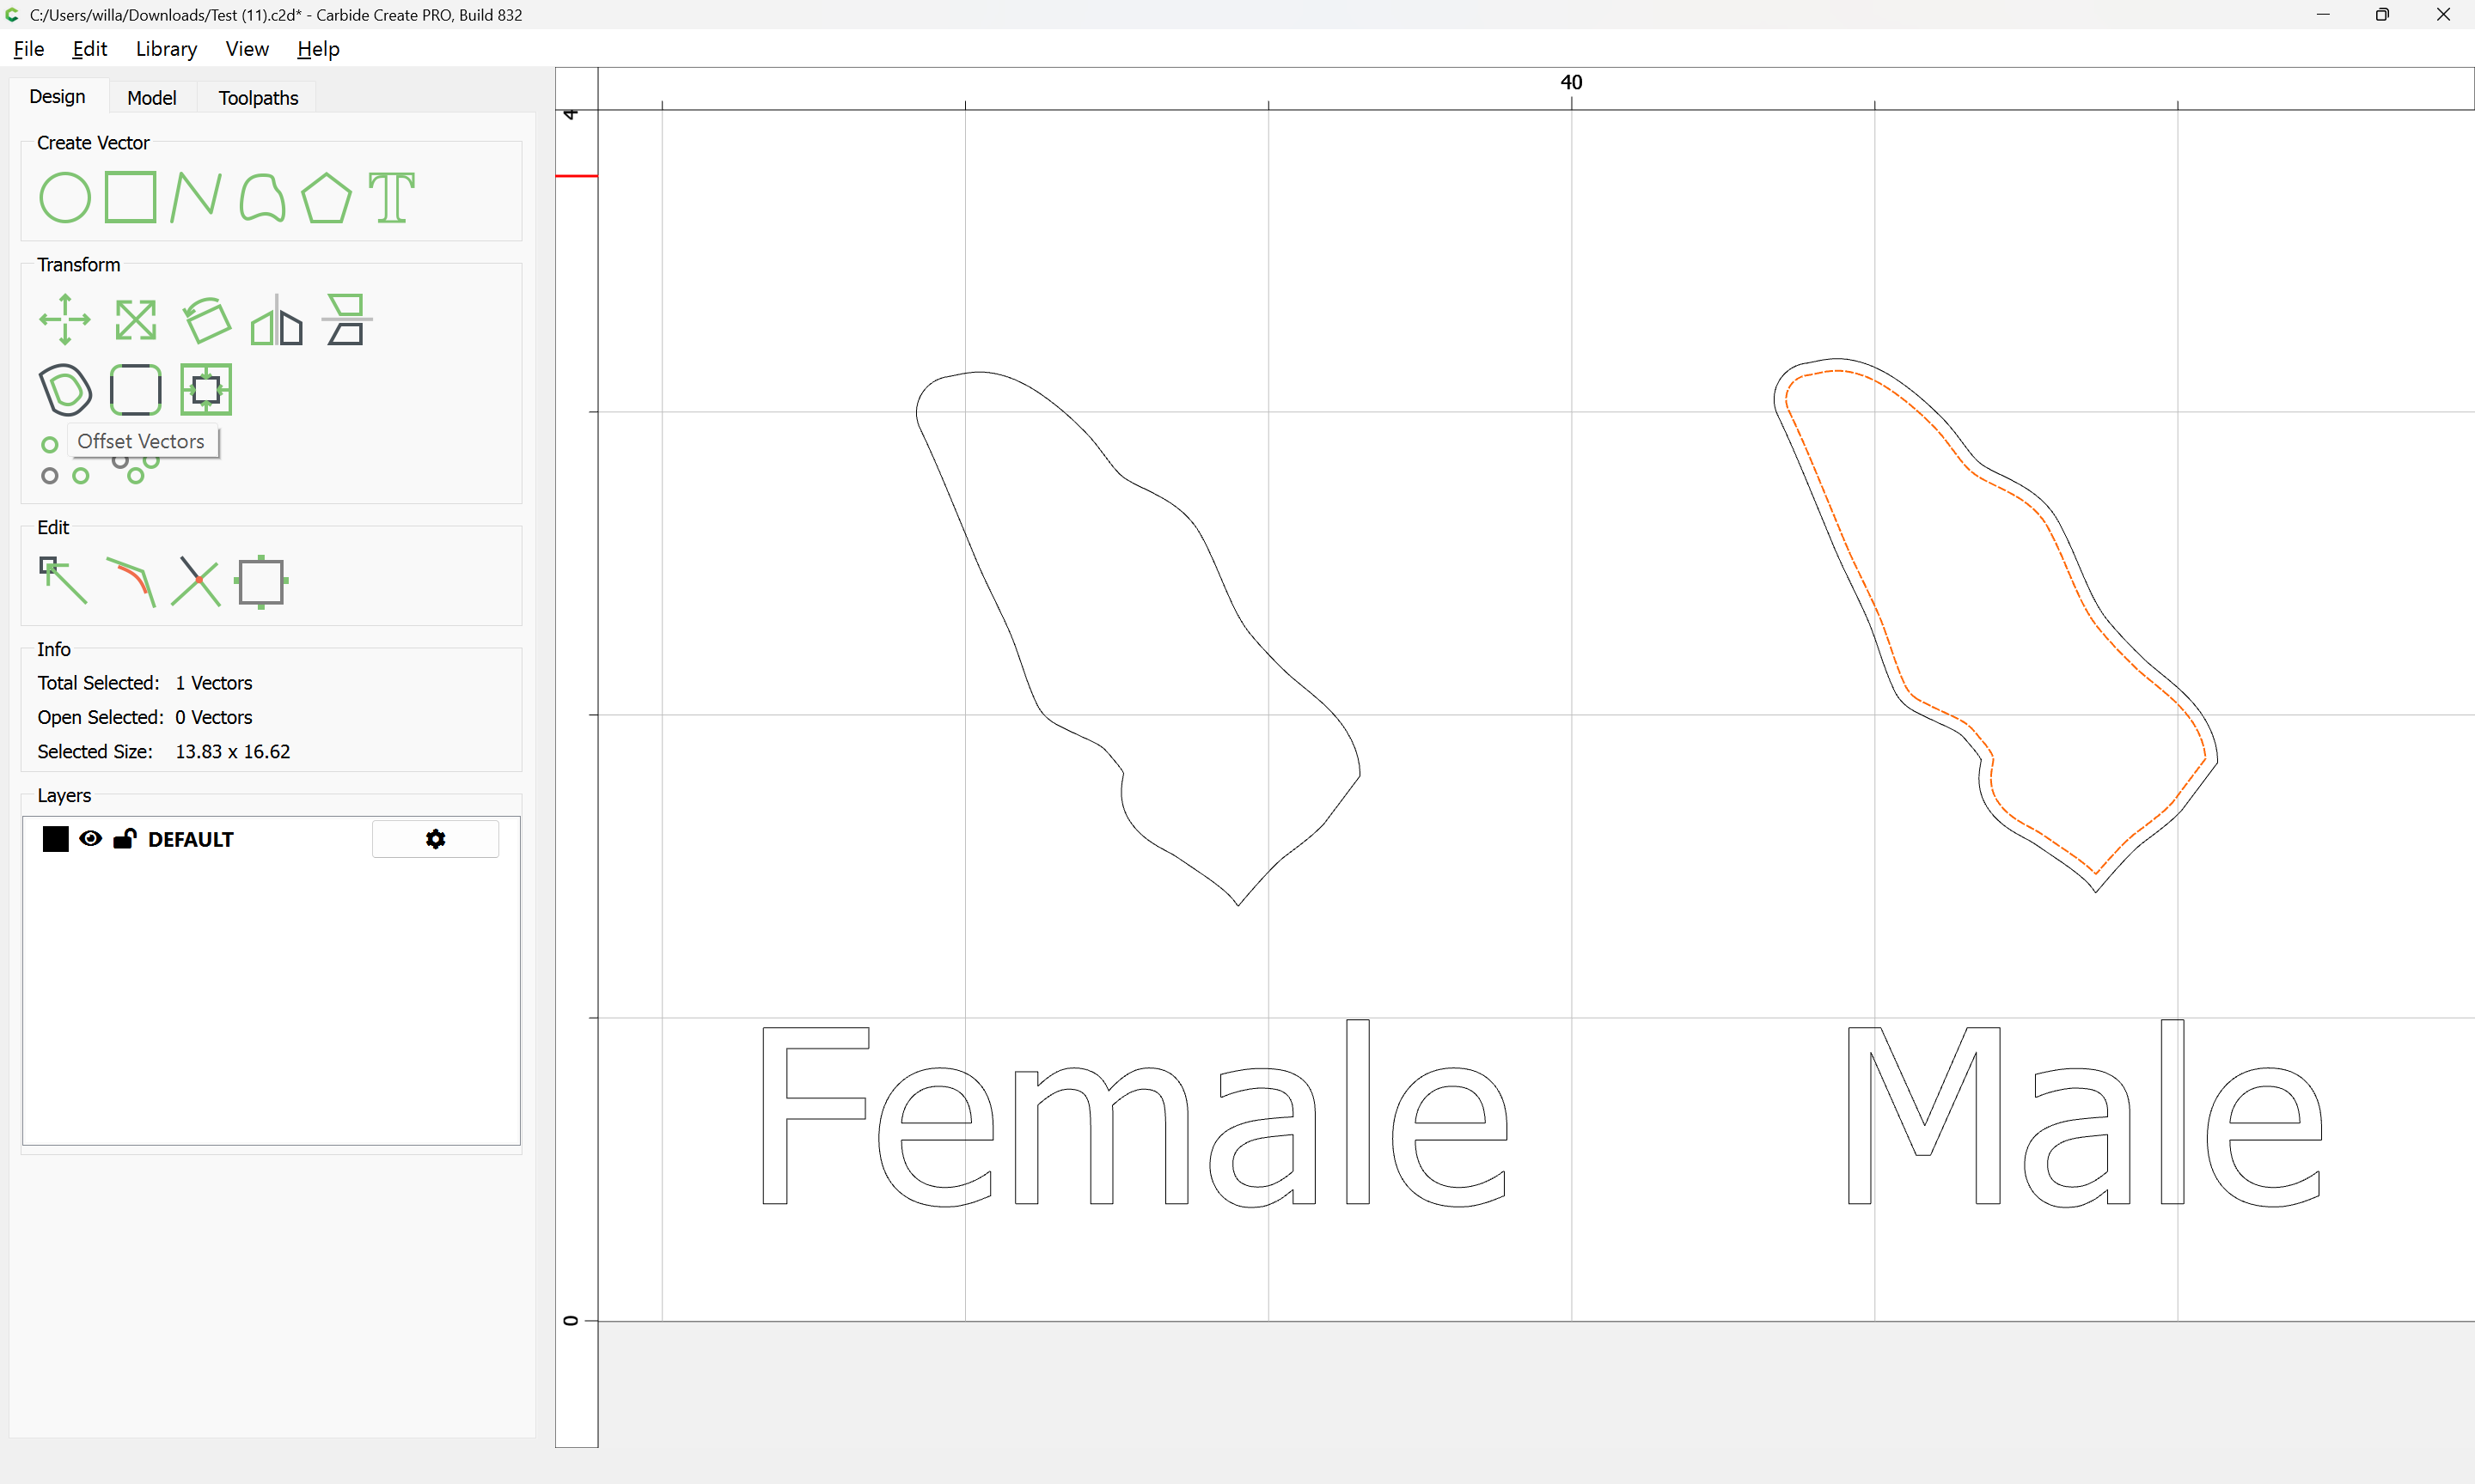This screenshot has height=1484, width=2475.
Task: Select the Node Edit tool
Action: tap(63, 581)
